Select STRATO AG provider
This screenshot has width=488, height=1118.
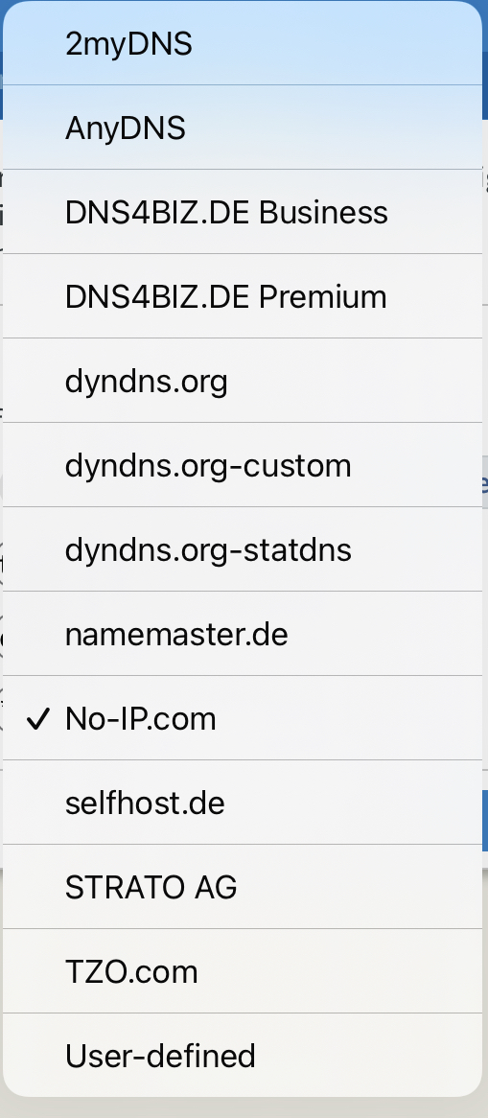point(243,886)
